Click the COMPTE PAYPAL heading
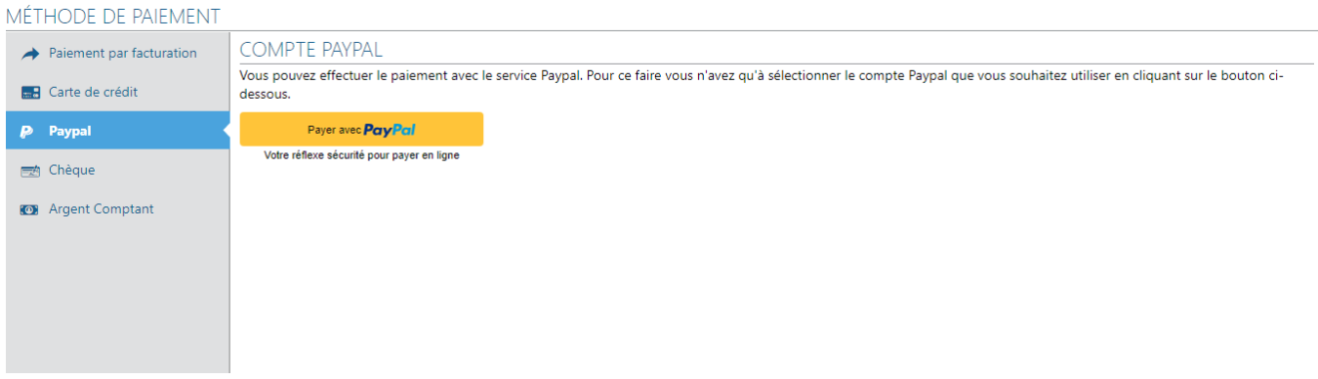The image size is (1318, 379). [x=312, y=50]
